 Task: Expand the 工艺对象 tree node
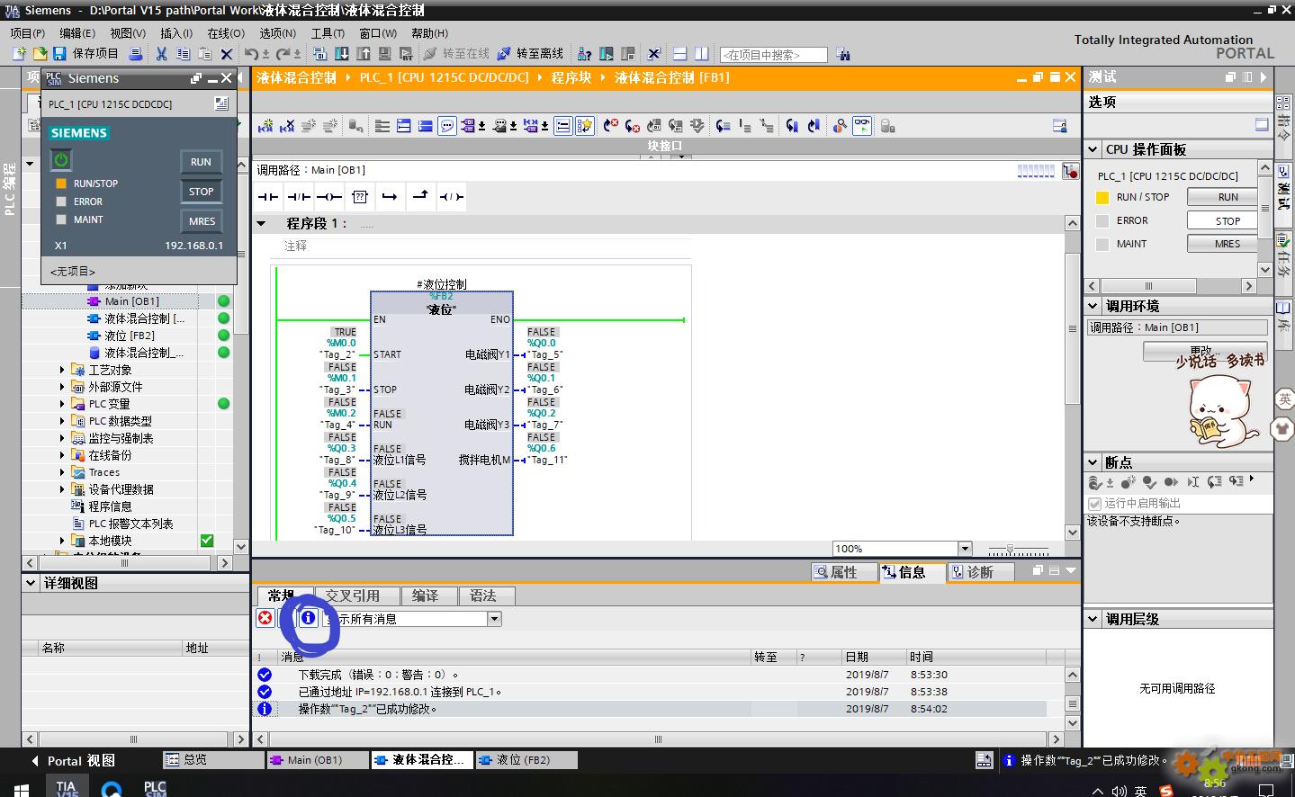[x=62, y=370]
